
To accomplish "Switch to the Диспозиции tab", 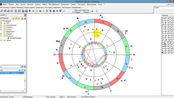I will [66, 8].
